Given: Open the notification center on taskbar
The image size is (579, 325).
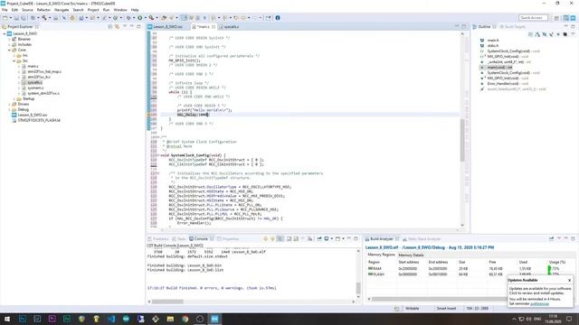Looking at the screenshot, I should click(x=569, y=319).
